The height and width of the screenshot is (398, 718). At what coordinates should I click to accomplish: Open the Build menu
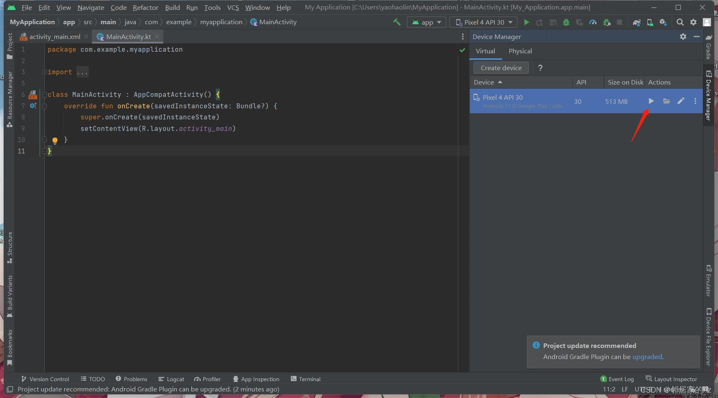coord(172,7)
